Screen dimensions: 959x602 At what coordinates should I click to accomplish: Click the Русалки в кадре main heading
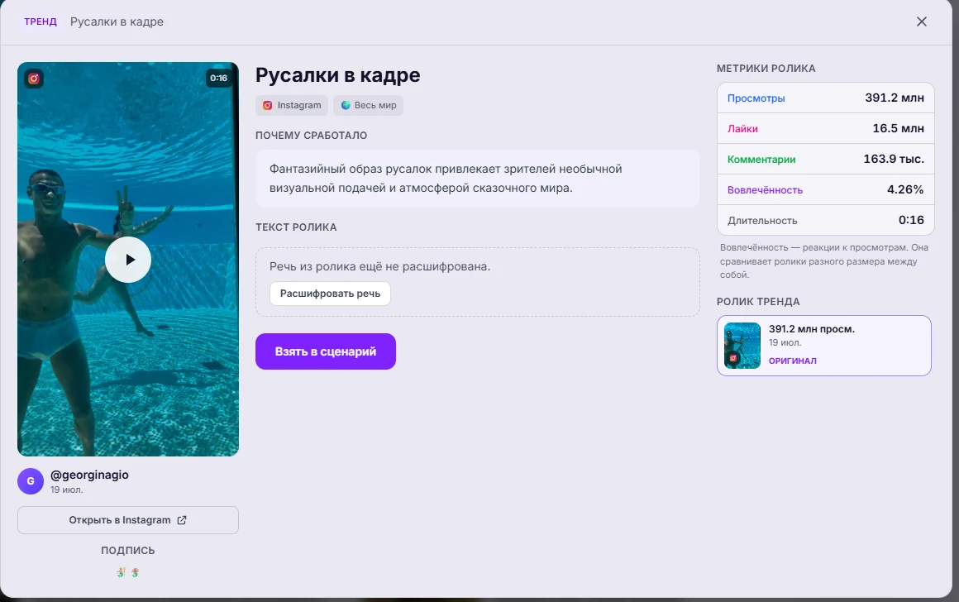coord(337,74)
